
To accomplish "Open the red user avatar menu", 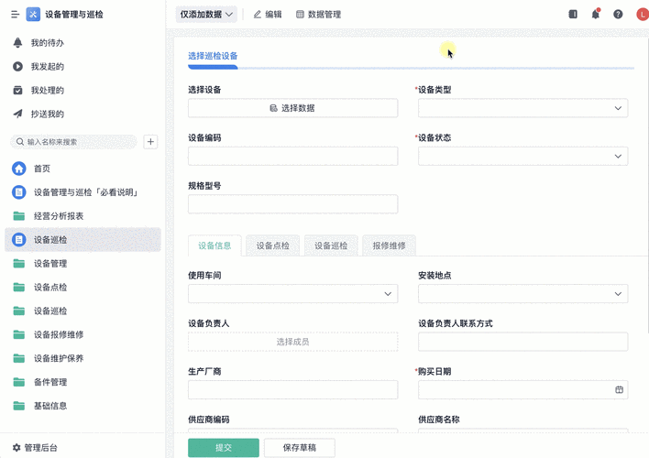I will pos(643,15).
